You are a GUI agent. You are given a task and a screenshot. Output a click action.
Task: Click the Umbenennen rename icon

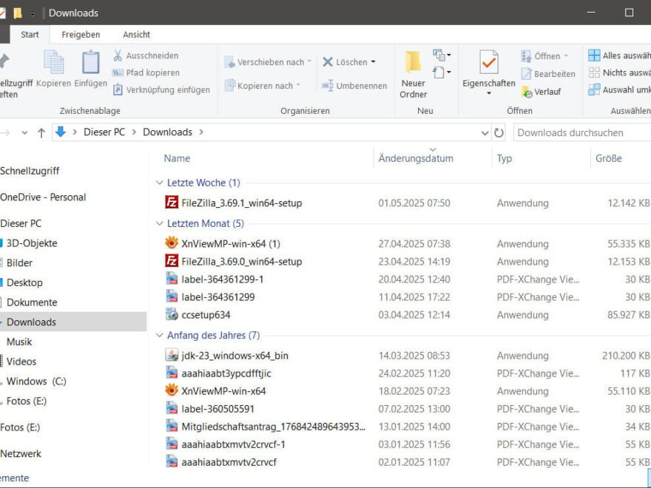[328, 86]
